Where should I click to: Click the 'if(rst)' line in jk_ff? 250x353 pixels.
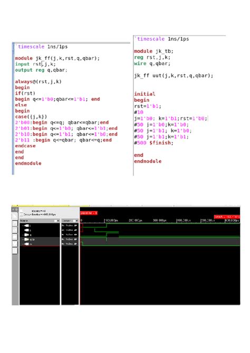point(25,93)
